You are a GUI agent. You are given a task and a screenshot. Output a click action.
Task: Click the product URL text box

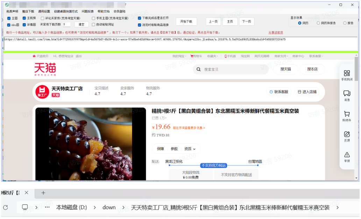(181, 43)
